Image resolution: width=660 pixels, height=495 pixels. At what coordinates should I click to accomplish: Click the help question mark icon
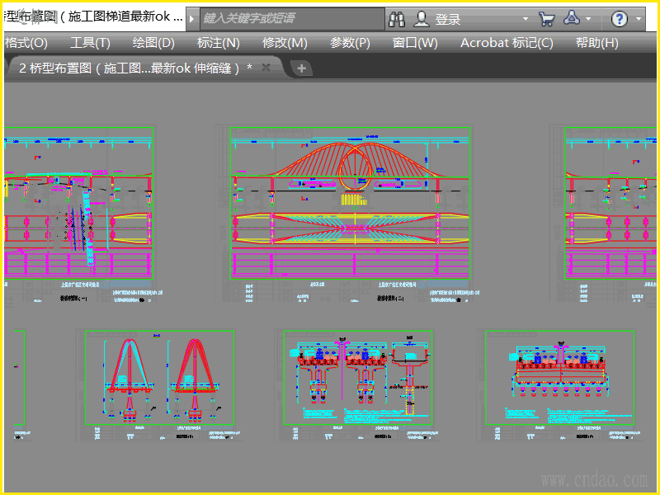click(620, 19)
